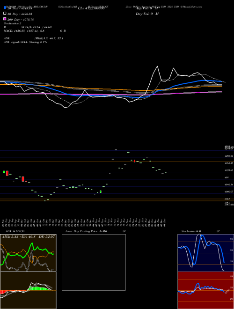Image resolution: width=234 pixels, height=309 pixels.
Task: Click the red RSI chart panel
Action: [x=205, y=290]
